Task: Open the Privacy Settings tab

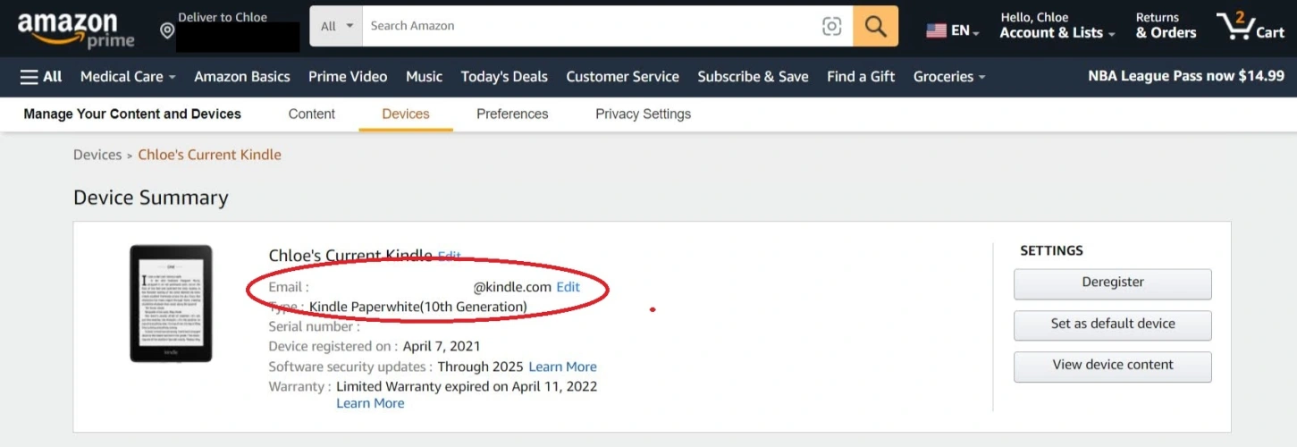Action: click(643, 114)
